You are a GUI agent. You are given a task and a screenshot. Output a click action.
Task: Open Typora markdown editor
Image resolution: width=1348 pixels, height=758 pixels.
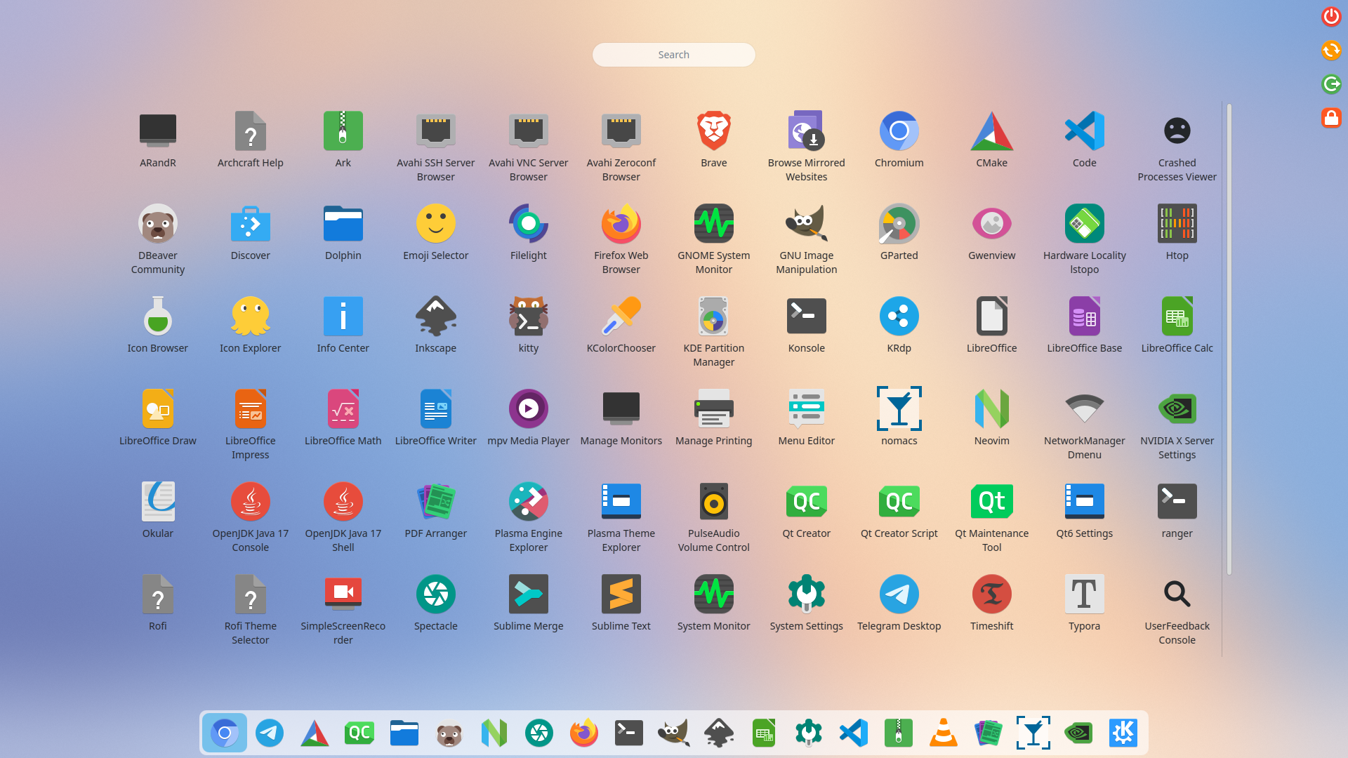(1085, 602)
